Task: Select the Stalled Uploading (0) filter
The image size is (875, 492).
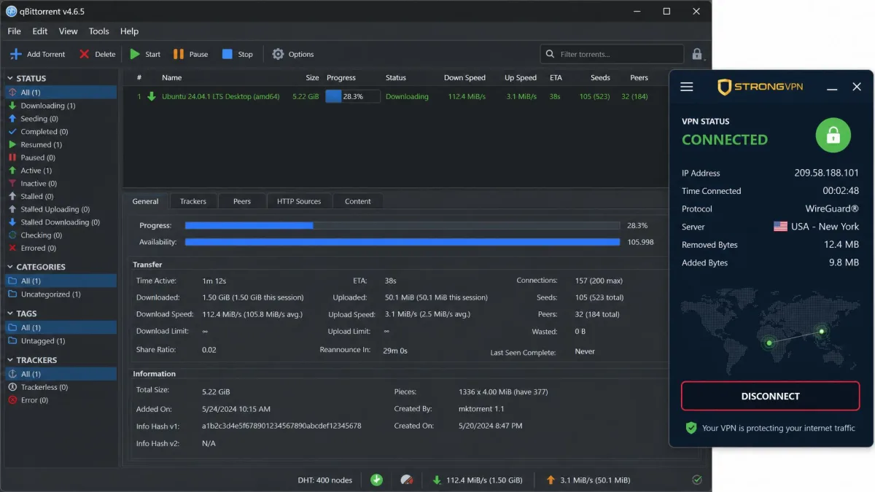Action: [55, 209]
